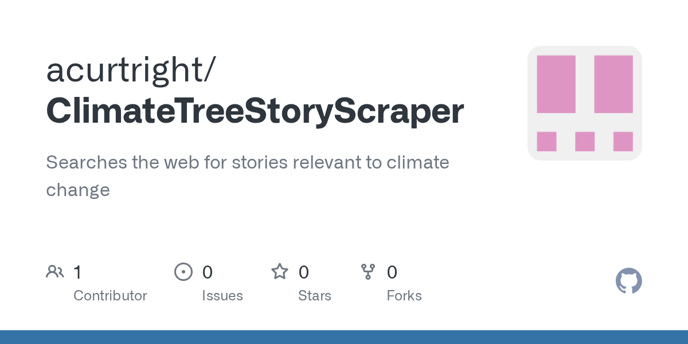Click the Forks label
Image resolution: width=688 pixels, height=344 pixels.
click(404, 296)
